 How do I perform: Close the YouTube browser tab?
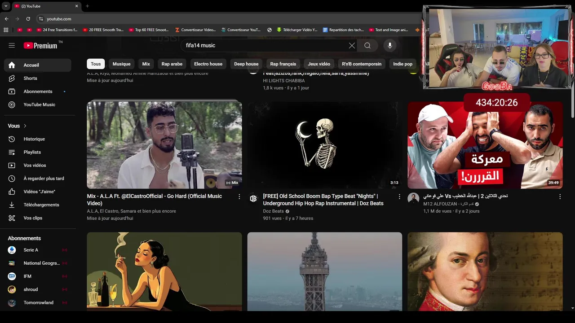click(x=76, y=6)
